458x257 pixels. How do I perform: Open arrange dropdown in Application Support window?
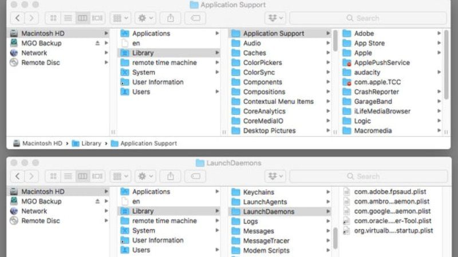(x=121, y=18)
